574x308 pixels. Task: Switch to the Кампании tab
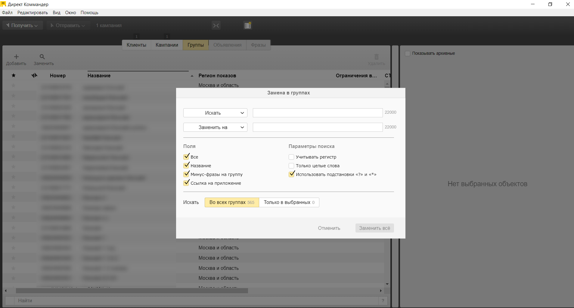click(167, 45)
